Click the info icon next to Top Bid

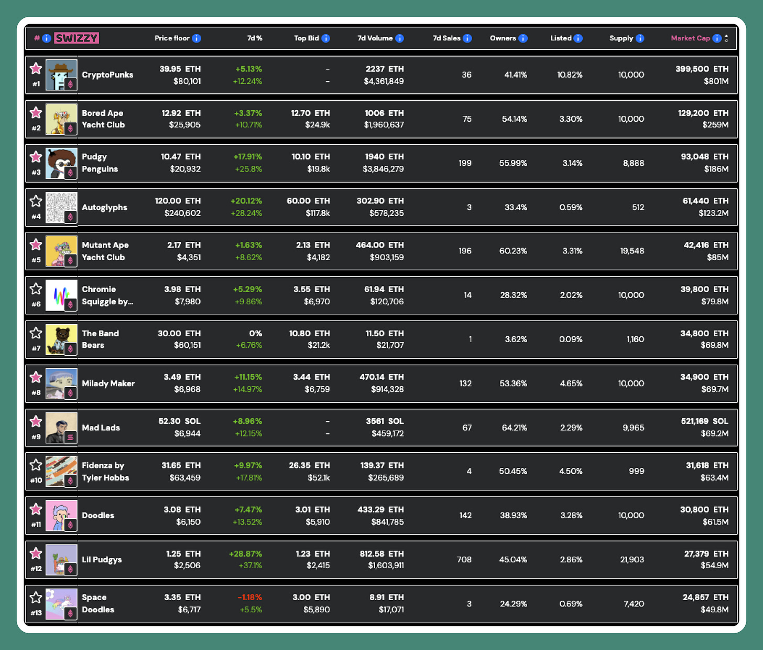[x=325, y=38]
